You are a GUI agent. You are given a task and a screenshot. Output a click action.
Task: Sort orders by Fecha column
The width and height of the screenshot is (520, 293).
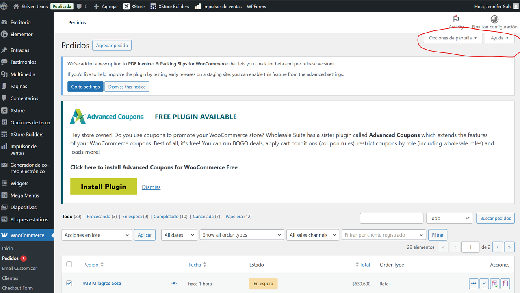[x=197, y=265]
